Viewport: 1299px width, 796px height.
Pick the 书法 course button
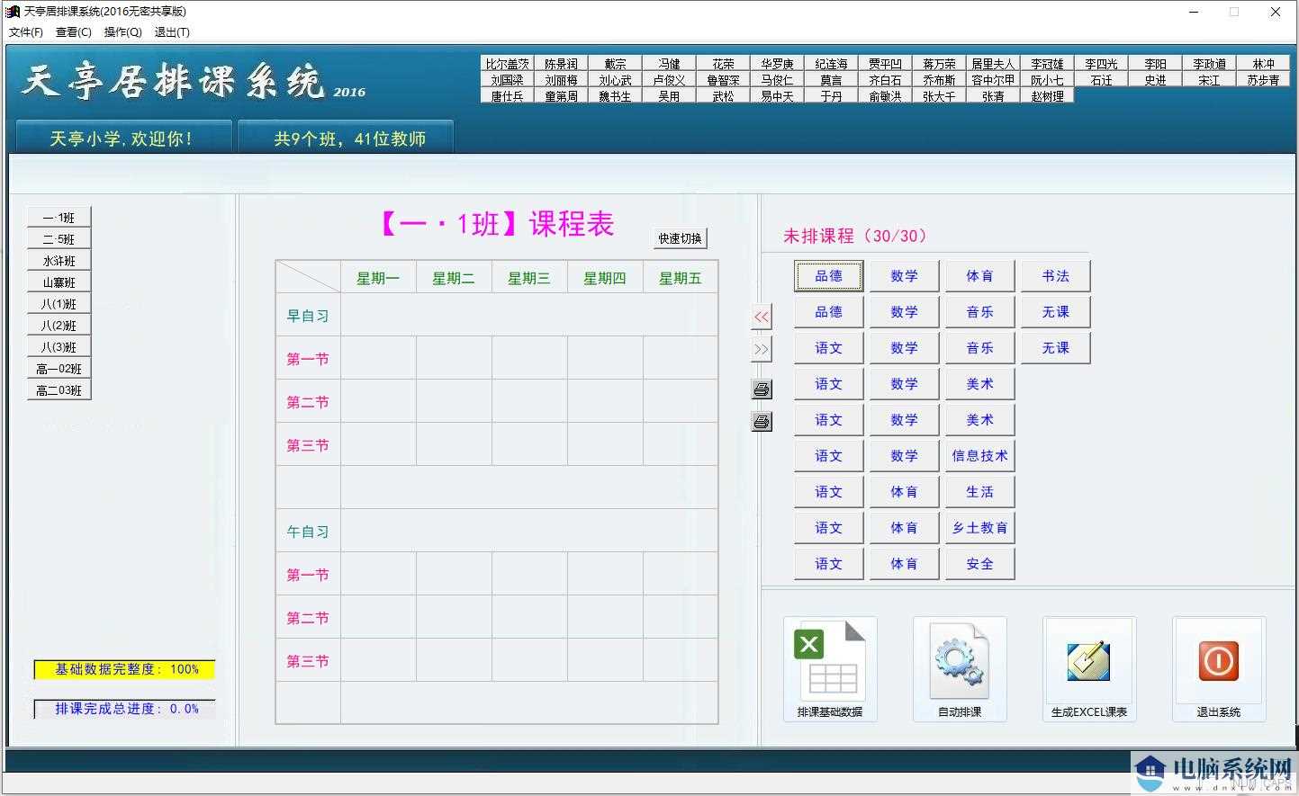(1055, 276)
